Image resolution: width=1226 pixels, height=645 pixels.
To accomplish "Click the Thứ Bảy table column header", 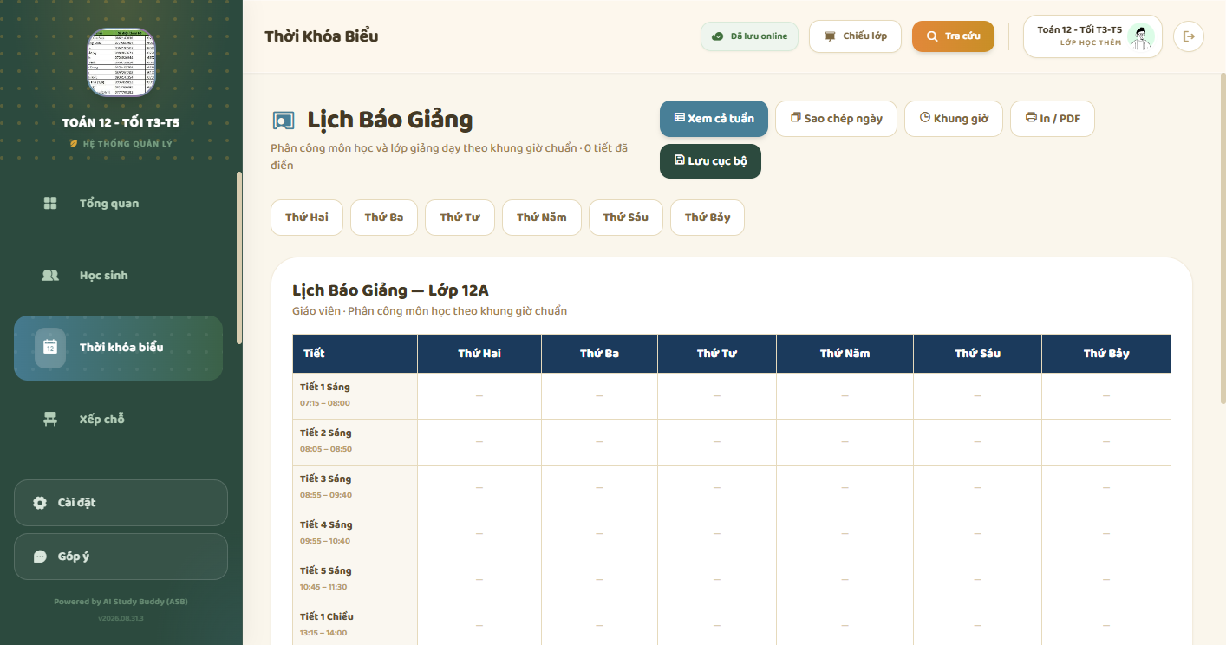I will point(1106,354).
